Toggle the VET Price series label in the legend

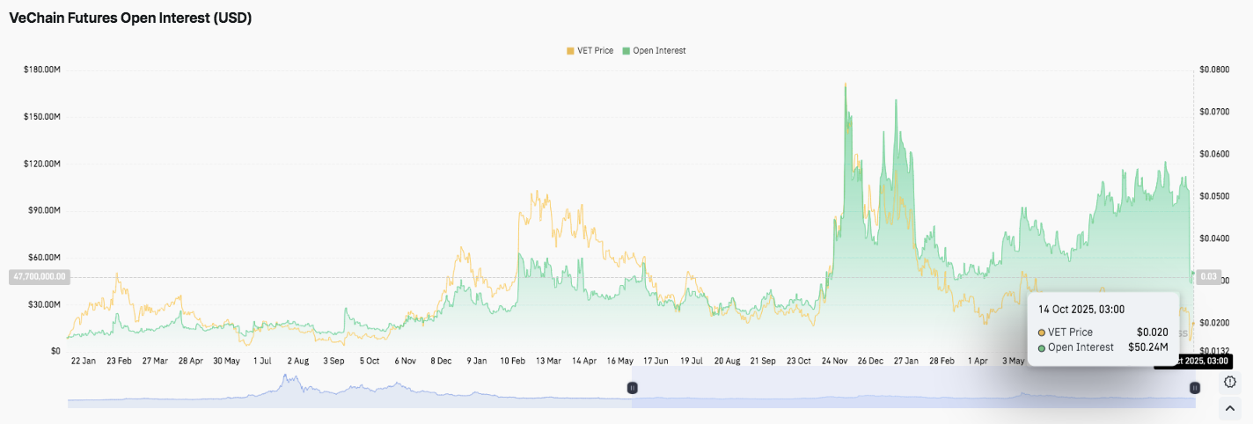595,51
